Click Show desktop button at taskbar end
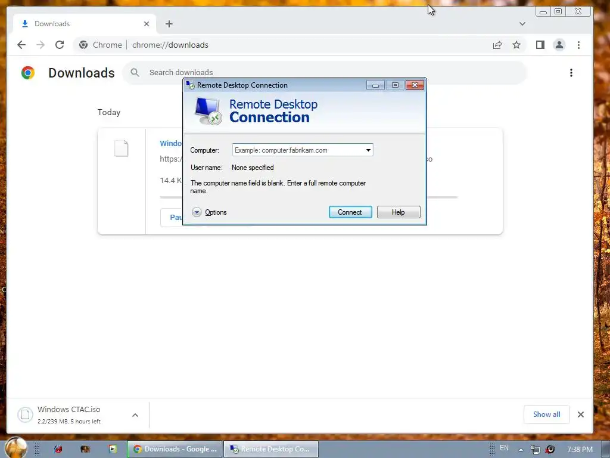 [x=605, y=449]
